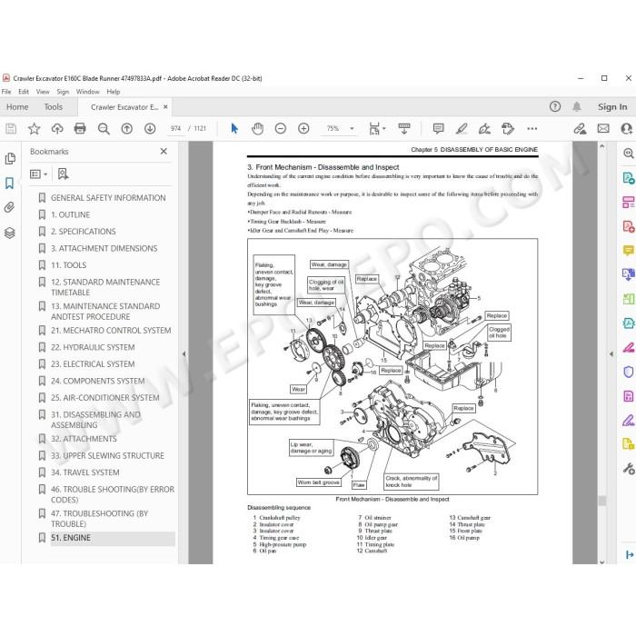This screenshot has height=636, width=636.
Task: Open the right-pane search tool icon
Action: point(629,153)
